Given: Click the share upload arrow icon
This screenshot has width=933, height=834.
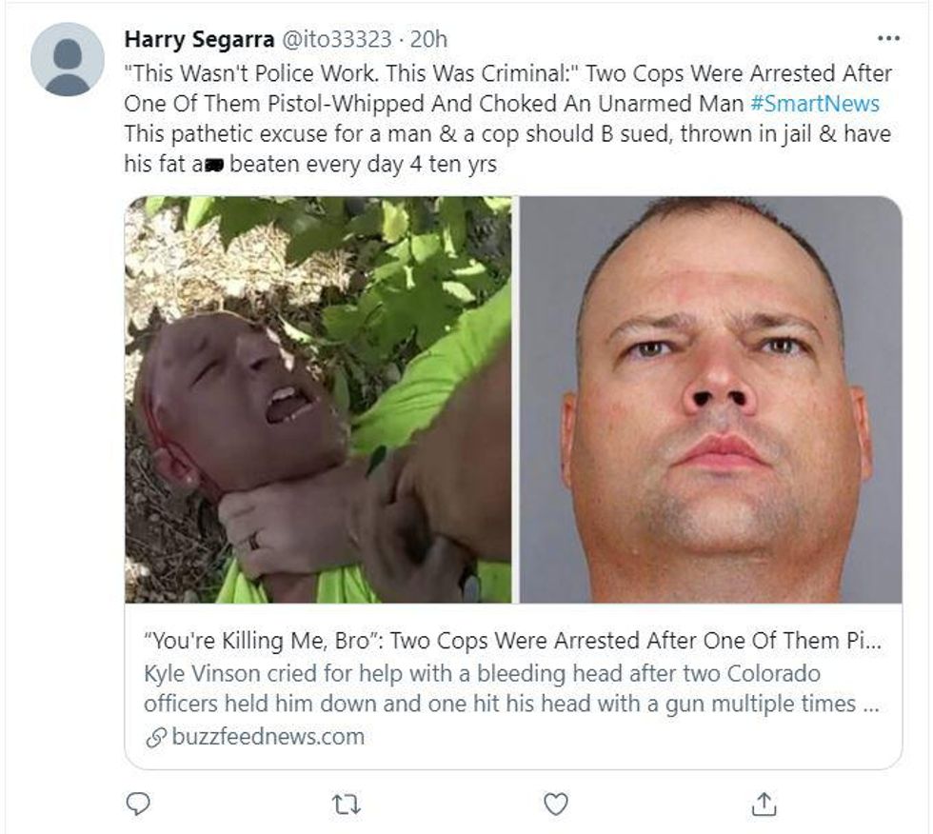Looking at the screenshot, I should (x=763, y=804).
